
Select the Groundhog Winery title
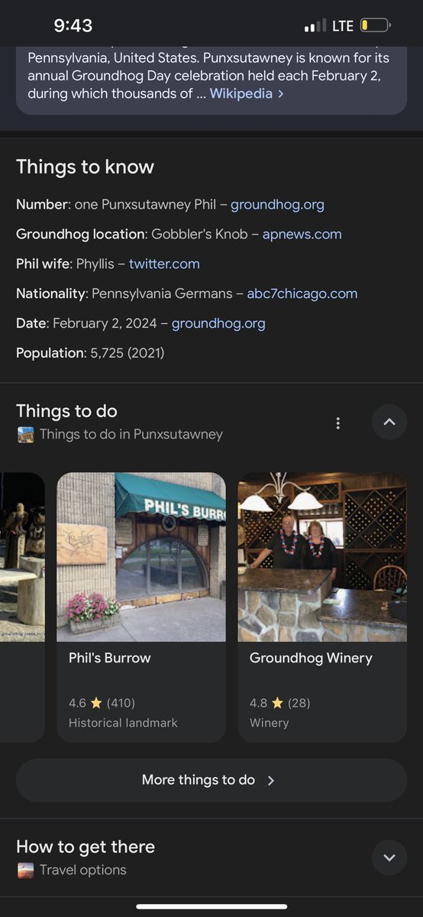click(x=311, y=658)
